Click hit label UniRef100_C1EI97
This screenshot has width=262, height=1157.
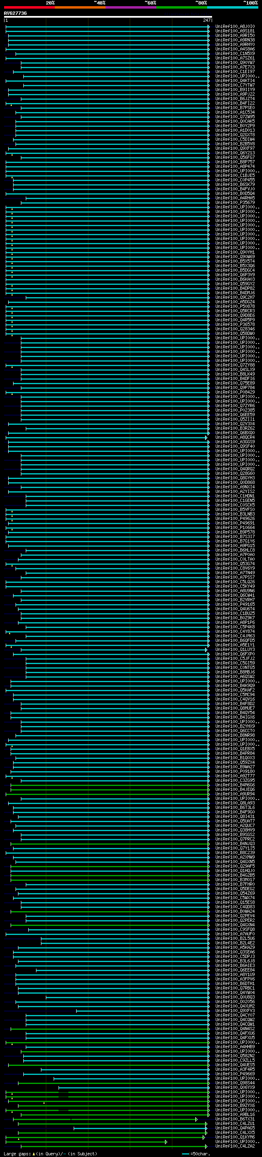pyautogui.click(x=235, y=71)
